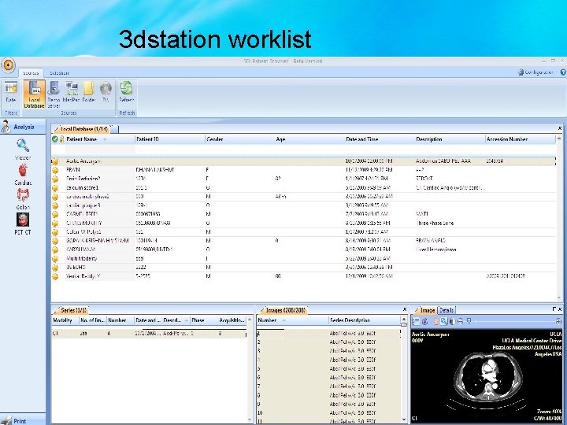
Task: Launch the Viewer analysis tool
Action: click(x=23, y=150)
